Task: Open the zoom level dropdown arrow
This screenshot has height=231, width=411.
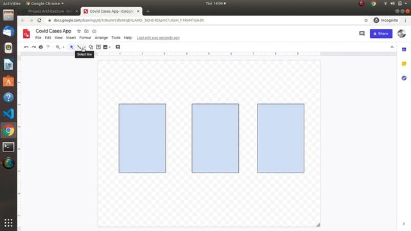Action: 64,47
